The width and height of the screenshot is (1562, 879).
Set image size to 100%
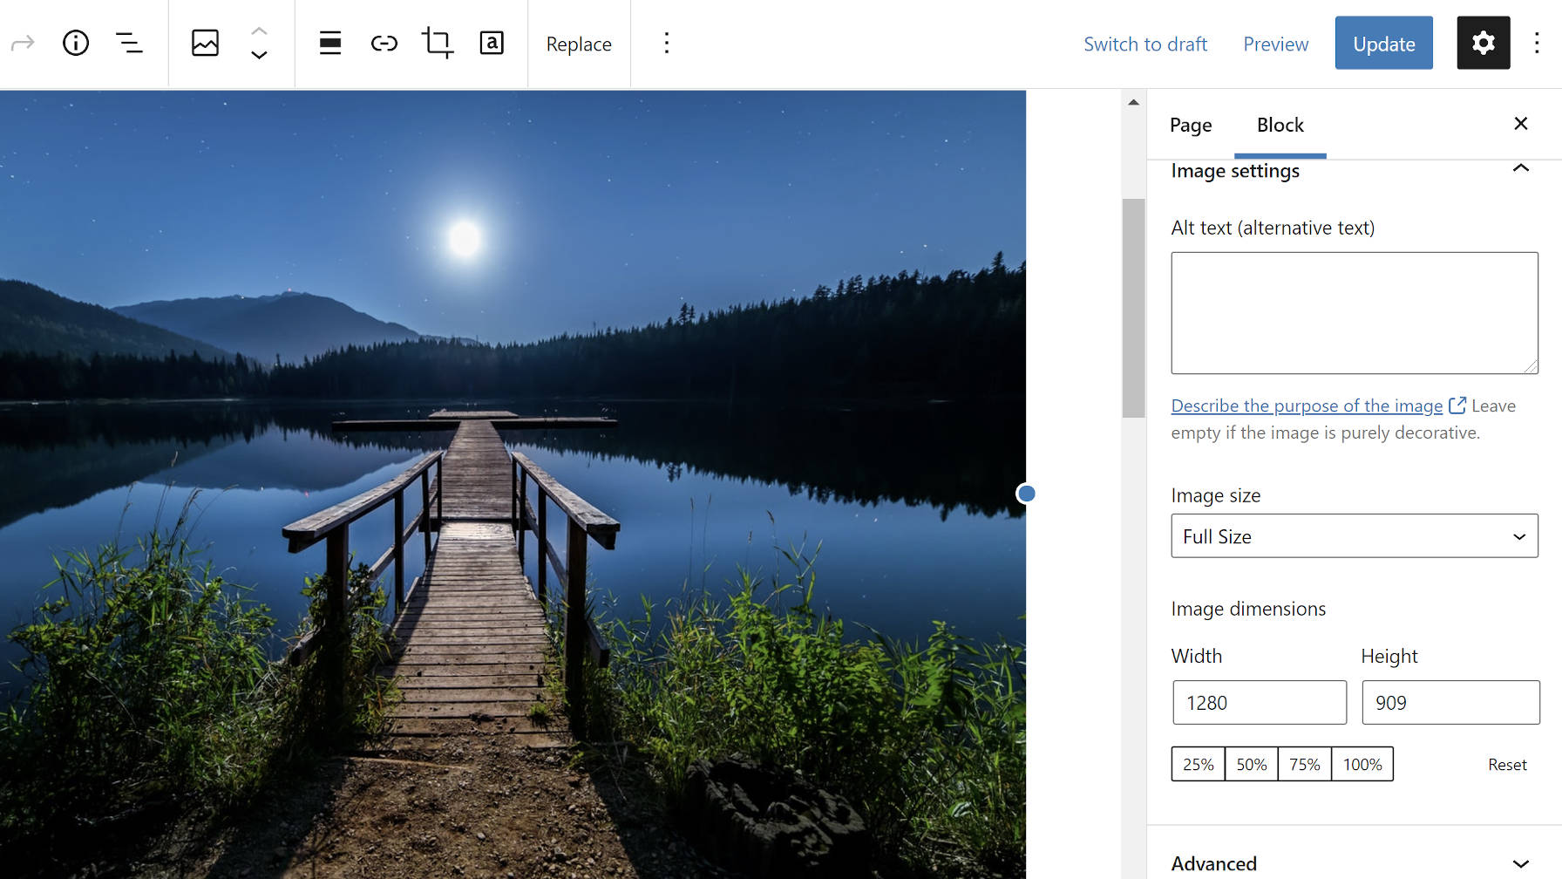pyautogui.click(x=1362, y=764)
